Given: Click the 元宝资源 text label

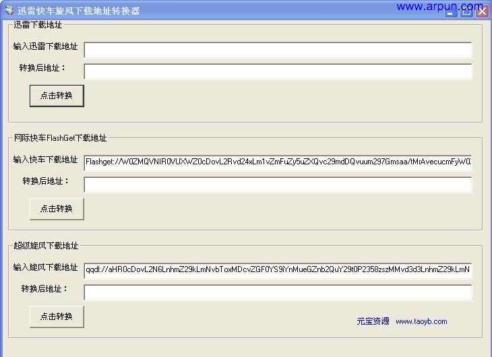Looking at the screenshot, I should (373, 321).
